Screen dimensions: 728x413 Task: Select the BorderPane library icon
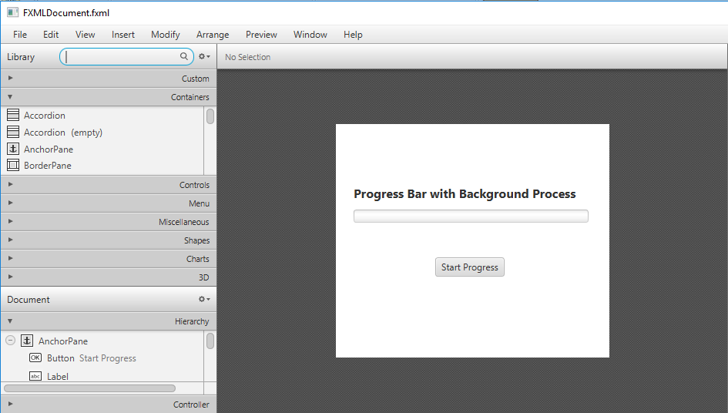[x=13, y=165]
